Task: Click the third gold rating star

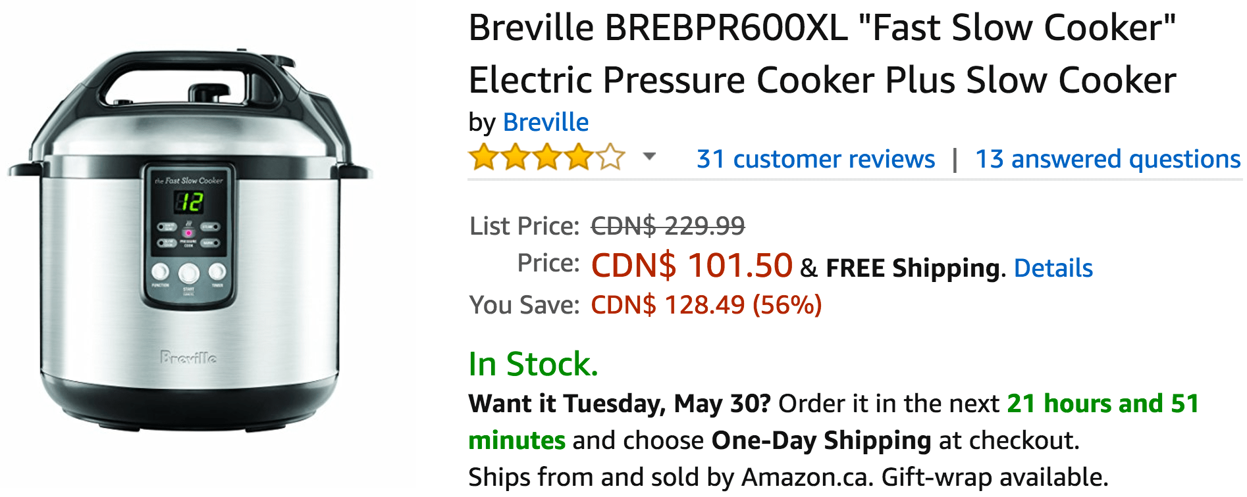Action: [547, 158]
